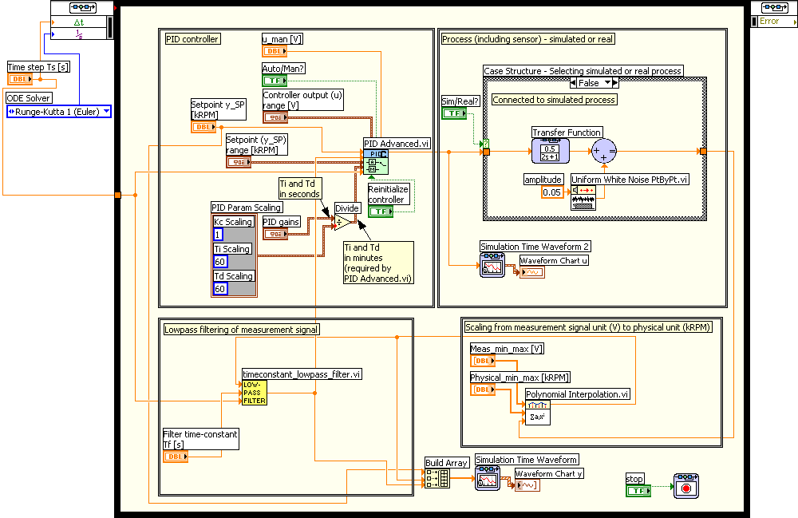Select the Transfer Function block
The width and height of the screenshot is (798, 518).
(x=550, y=151)
